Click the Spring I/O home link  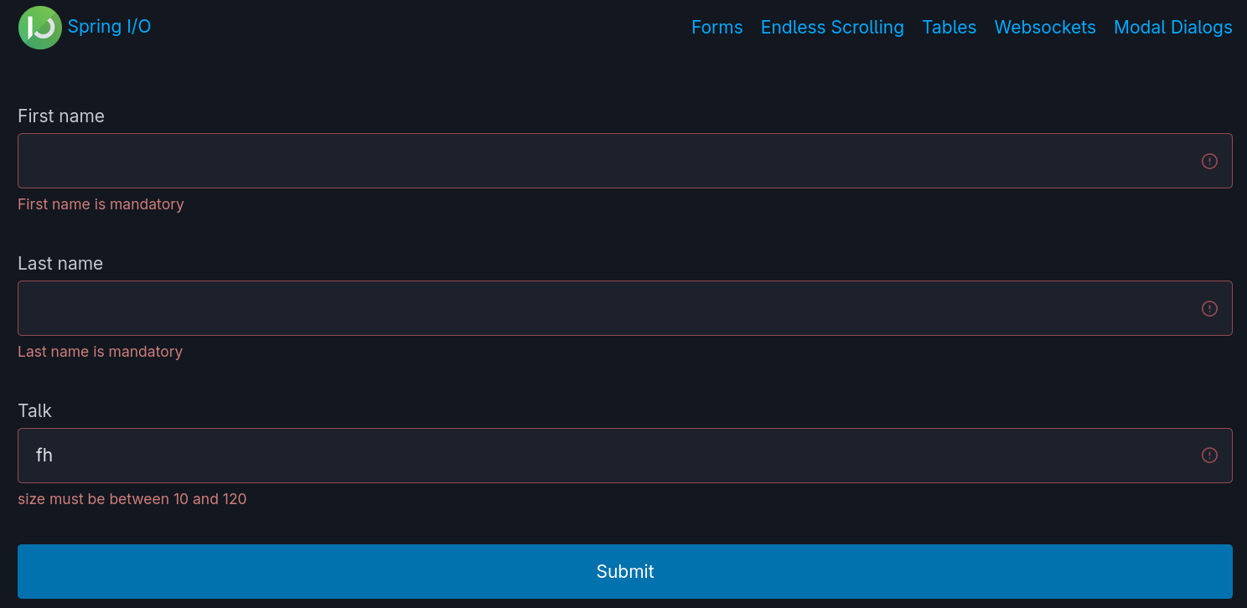109,27
